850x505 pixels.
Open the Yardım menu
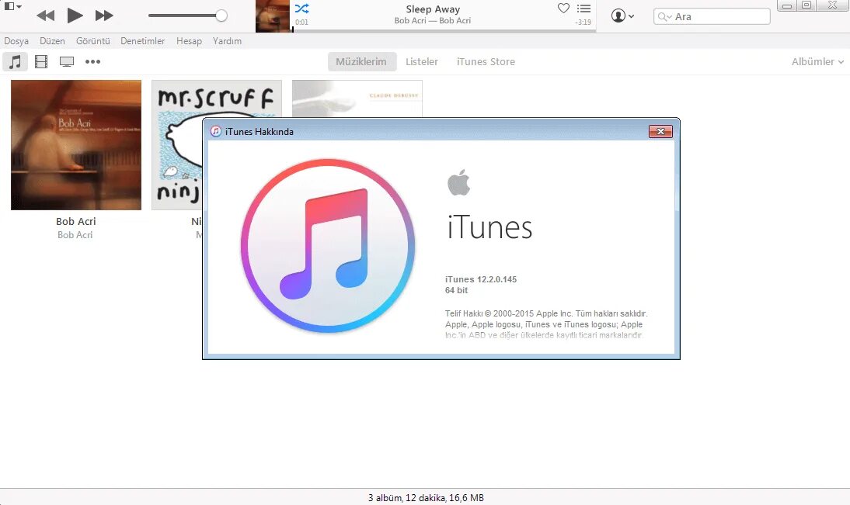pyautogui.click(x=227, y=41)
